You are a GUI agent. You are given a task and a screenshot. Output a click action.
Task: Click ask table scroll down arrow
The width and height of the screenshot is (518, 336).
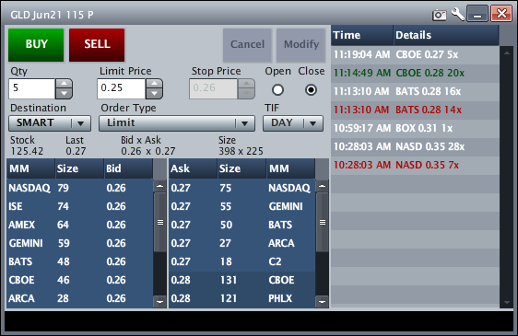tap(322, 301)
